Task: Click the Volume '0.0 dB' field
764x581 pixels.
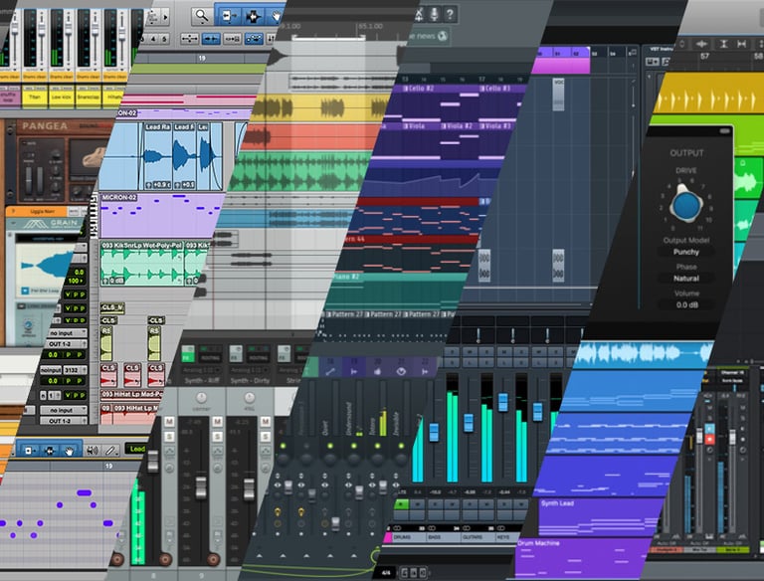Action: [687, 305]
